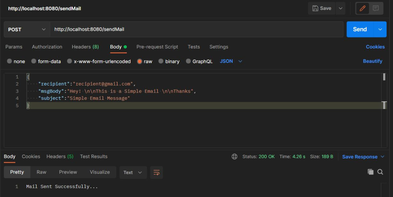The image size is (393, 197).
Task: Switch to the Params tab
Action: click(x=14, y=47)
